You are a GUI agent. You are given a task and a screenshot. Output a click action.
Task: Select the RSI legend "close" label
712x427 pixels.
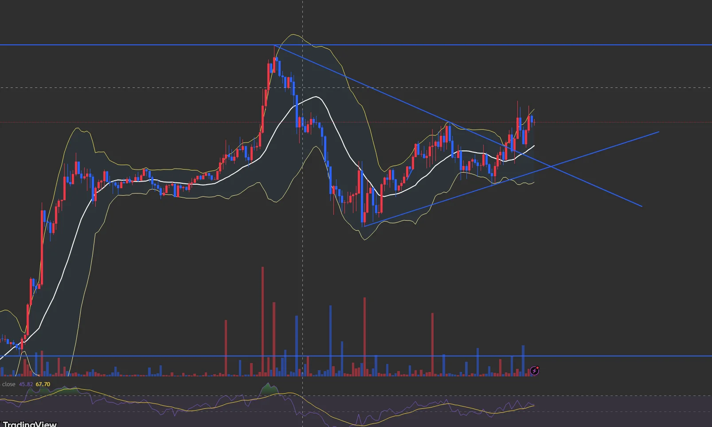click(8, 384)
